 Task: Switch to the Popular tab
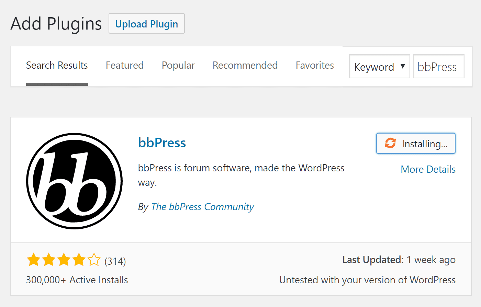(178, 65)
